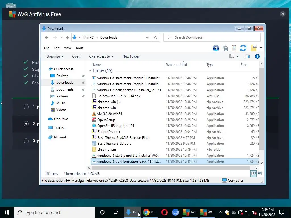Click the New folder button

pyautogui.click(x=131, y=56)
